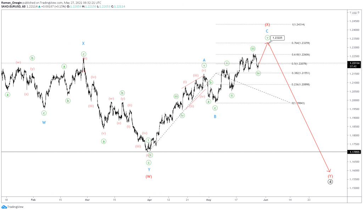
Task: Click the Jun label on the time axis
Action: click(265, 200)
